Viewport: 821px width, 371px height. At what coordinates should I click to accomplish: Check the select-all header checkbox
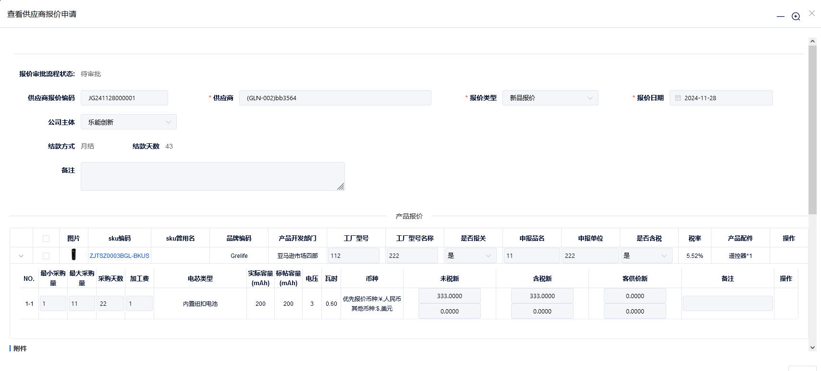(x=46, y=239)
